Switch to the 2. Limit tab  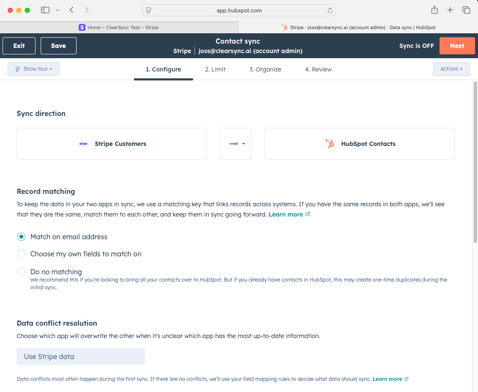215,69
